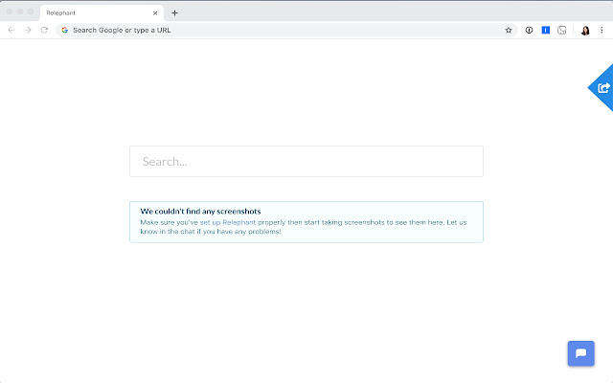Click 'We couldn't find any screenshots' heading
Image resolution: width=613 pixels, height=383 pixels.
click(200, 212)
